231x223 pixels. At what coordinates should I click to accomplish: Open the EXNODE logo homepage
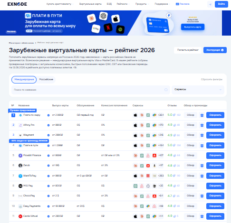point(17,4)
